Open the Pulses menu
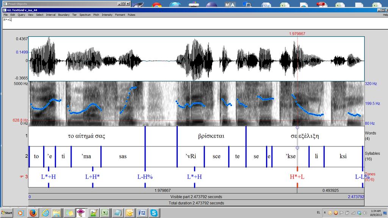 [131, 15]
